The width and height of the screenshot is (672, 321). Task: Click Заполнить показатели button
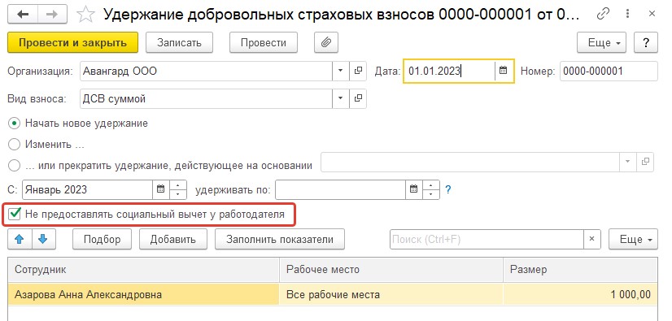(280, 239)
